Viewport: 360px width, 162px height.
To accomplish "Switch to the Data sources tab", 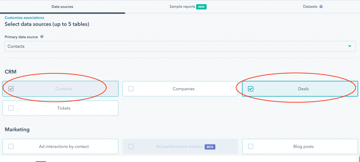I will [x=62, y=7].
